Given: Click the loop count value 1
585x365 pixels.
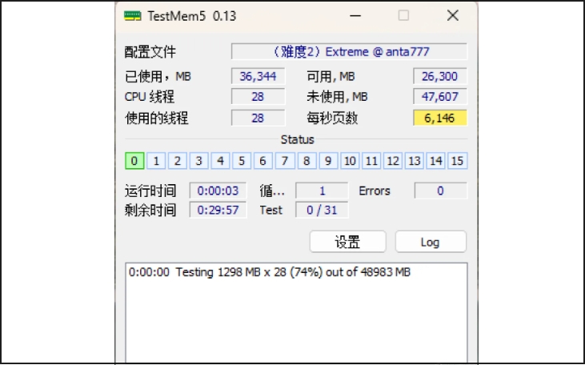Looking at the screenshot, I should [x=322, y=191].
